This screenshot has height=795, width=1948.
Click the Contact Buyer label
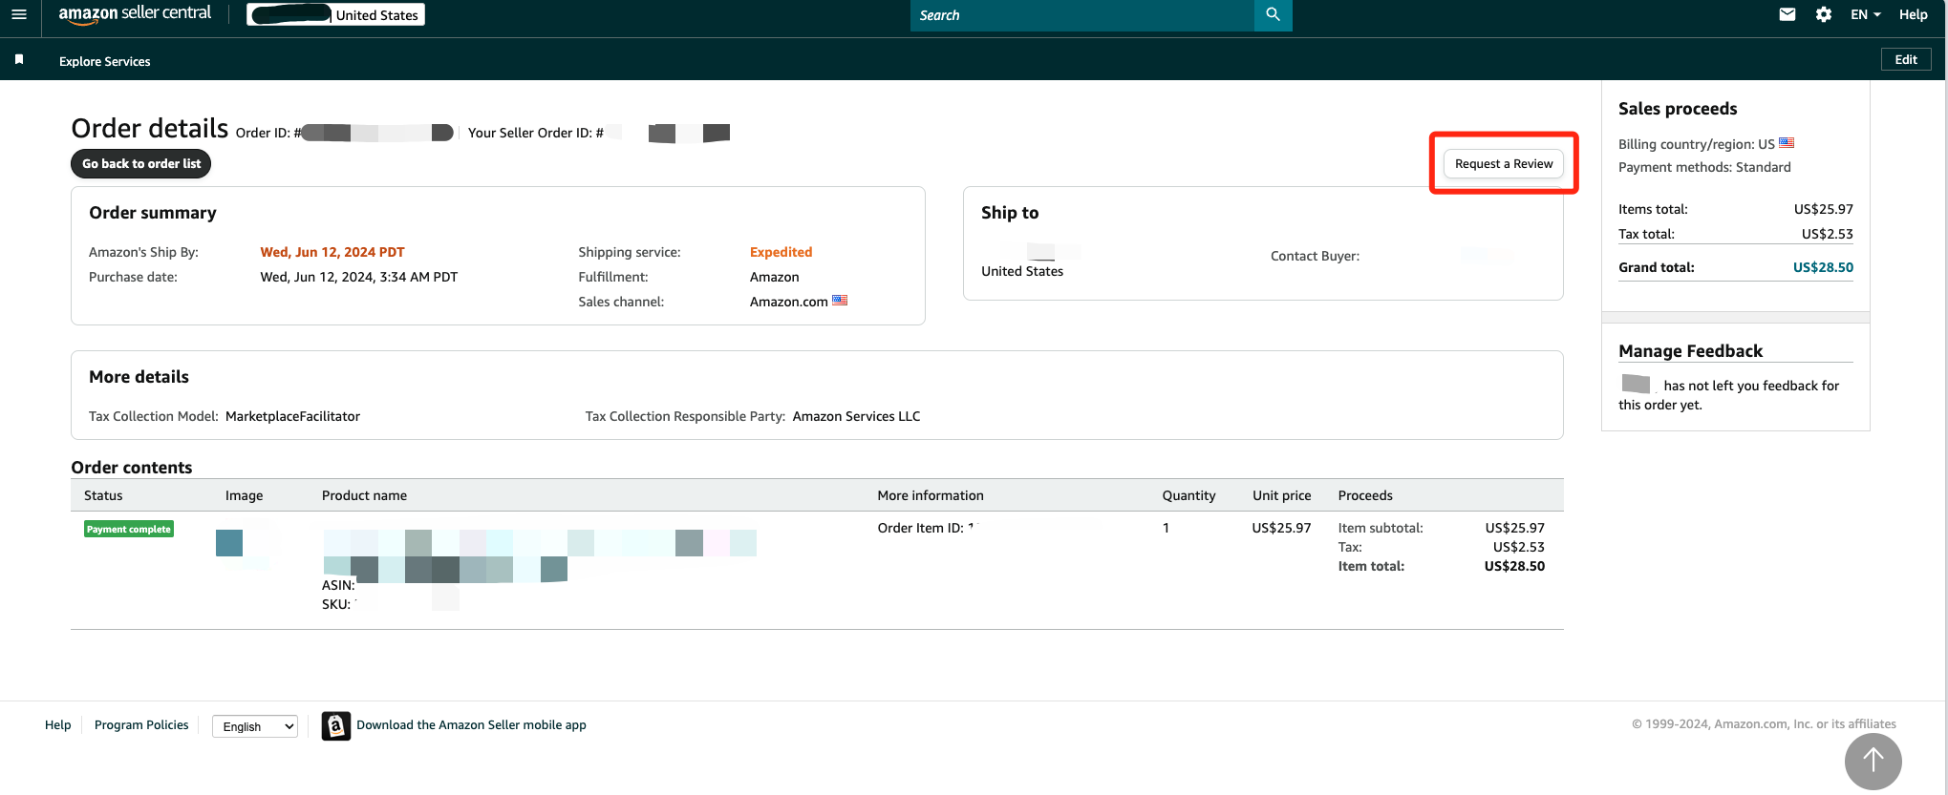1315,256
